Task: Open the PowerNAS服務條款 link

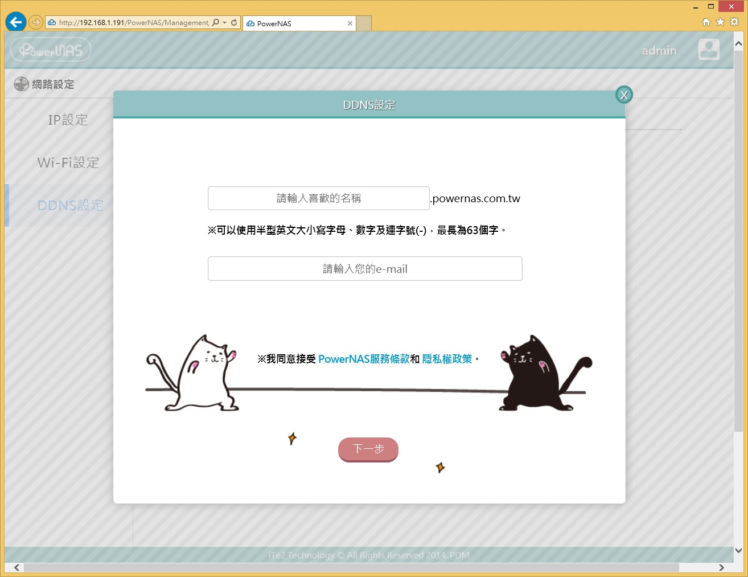Action: (364, 359)
